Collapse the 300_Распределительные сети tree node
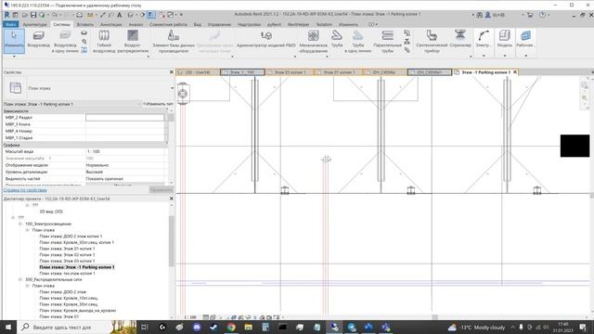The height and width of the screenshot is (334, 594). 20,279
